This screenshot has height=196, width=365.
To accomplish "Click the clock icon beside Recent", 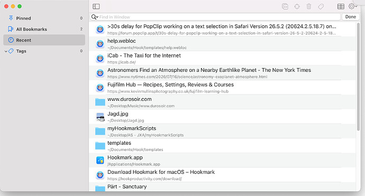I will 11,40.
